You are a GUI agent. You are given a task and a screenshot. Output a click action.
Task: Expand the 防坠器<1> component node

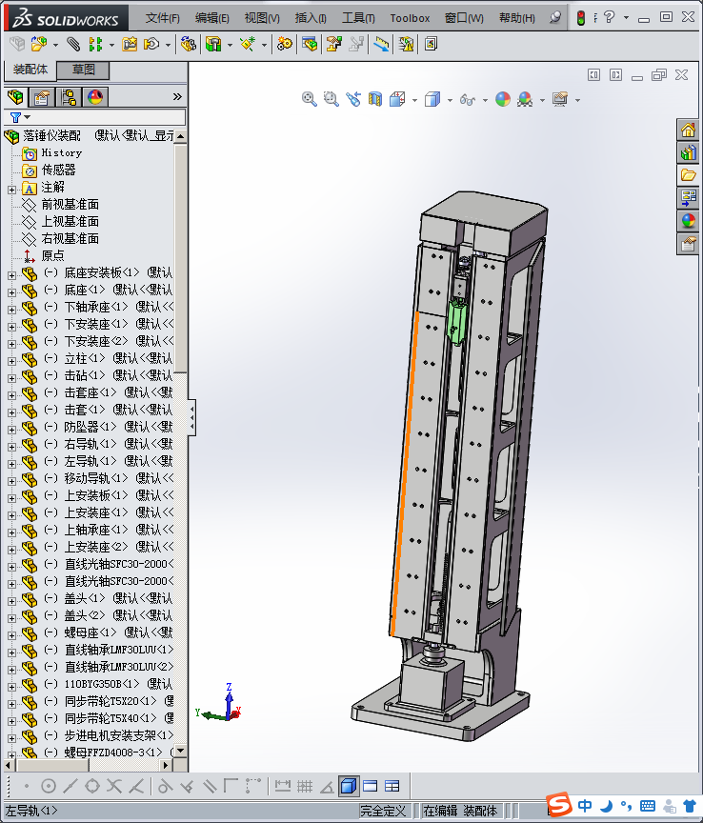tap(11, 430)
